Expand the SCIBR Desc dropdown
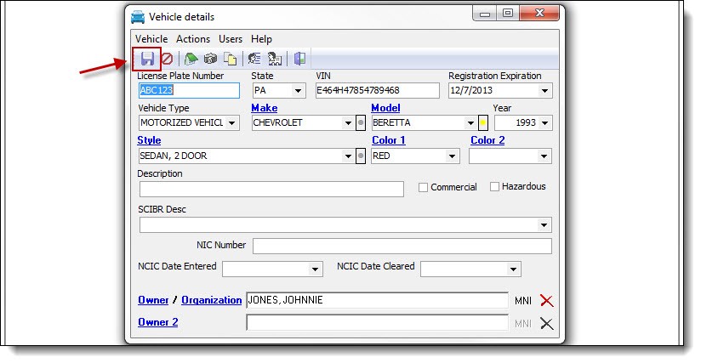The width and height of the screenshot is (701, 363). 544,225
